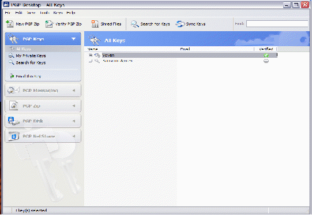Click the sidebar Search for Keys magnifier icon

[12, 62]
